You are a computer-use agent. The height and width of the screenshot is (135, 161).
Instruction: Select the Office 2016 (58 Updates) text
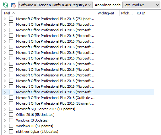click(35, 115)
